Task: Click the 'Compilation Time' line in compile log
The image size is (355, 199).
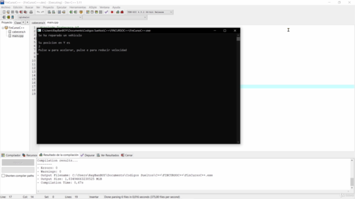Action: (x=60, y=182)
